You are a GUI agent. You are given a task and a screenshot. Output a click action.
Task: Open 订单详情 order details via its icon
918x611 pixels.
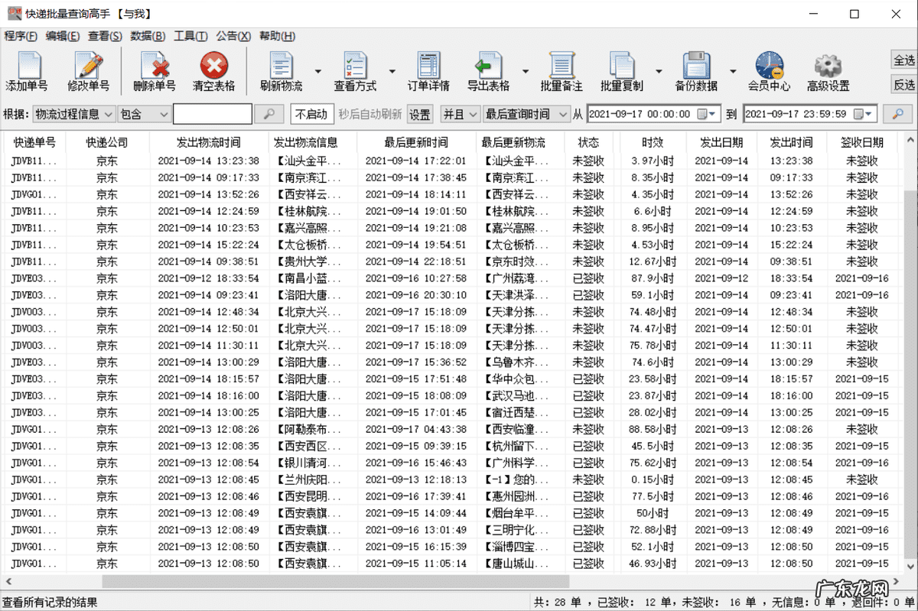click(427, 71)
